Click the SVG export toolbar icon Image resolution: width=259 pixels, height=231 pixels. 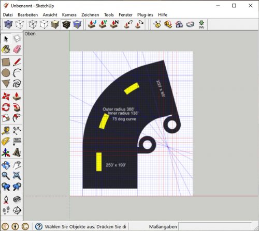click(202, 24)
